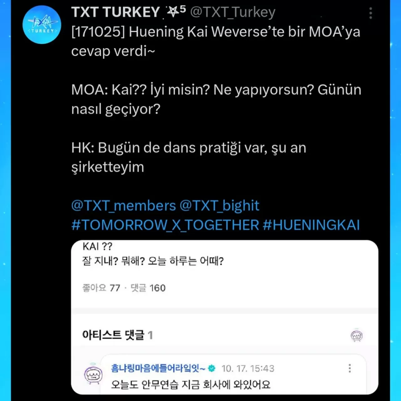Click the @TXT_Turkey handle
The height and width of the screenshot is (401, 401).
[x=232, y=12]
